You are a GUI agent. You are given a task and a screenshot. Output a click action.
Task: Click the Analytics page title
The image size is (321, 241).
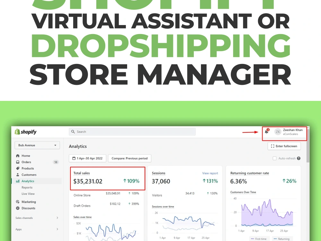[78, 146]
